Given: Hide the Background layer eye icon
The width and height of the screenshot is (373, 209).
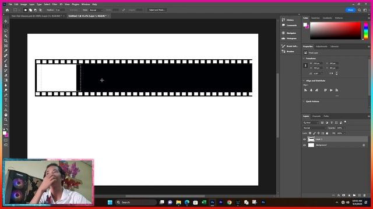Looking at the screenshot, I should click(x=304, y=145).
